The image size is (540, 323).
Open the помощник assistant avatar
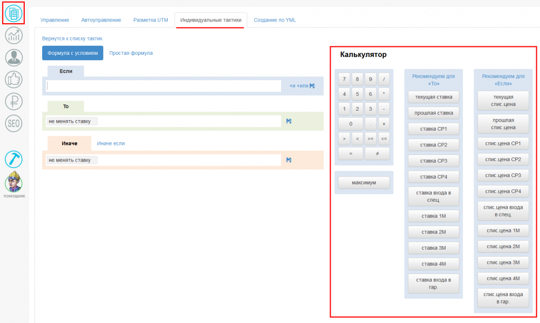pos(14,182)
